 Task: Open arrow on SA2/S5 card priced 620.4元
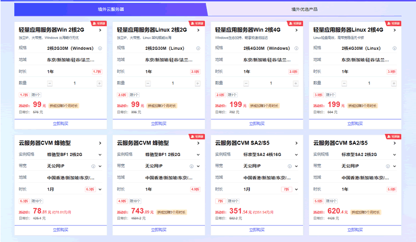click(395, 143)
